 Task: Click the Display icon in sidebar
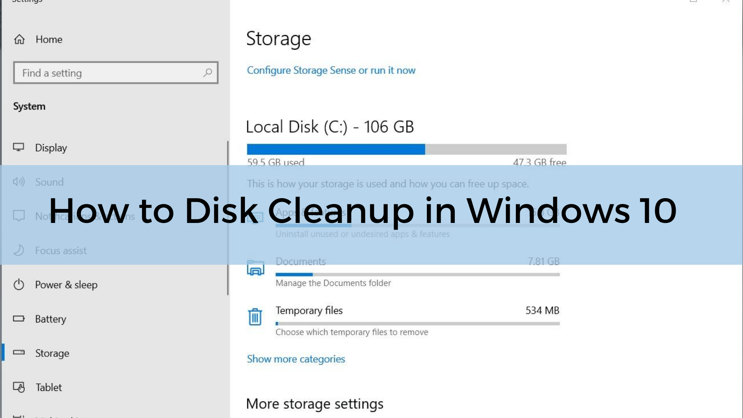(18, 147)
